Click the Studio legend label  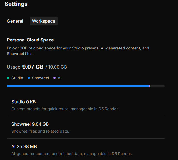tap(17, 78)
